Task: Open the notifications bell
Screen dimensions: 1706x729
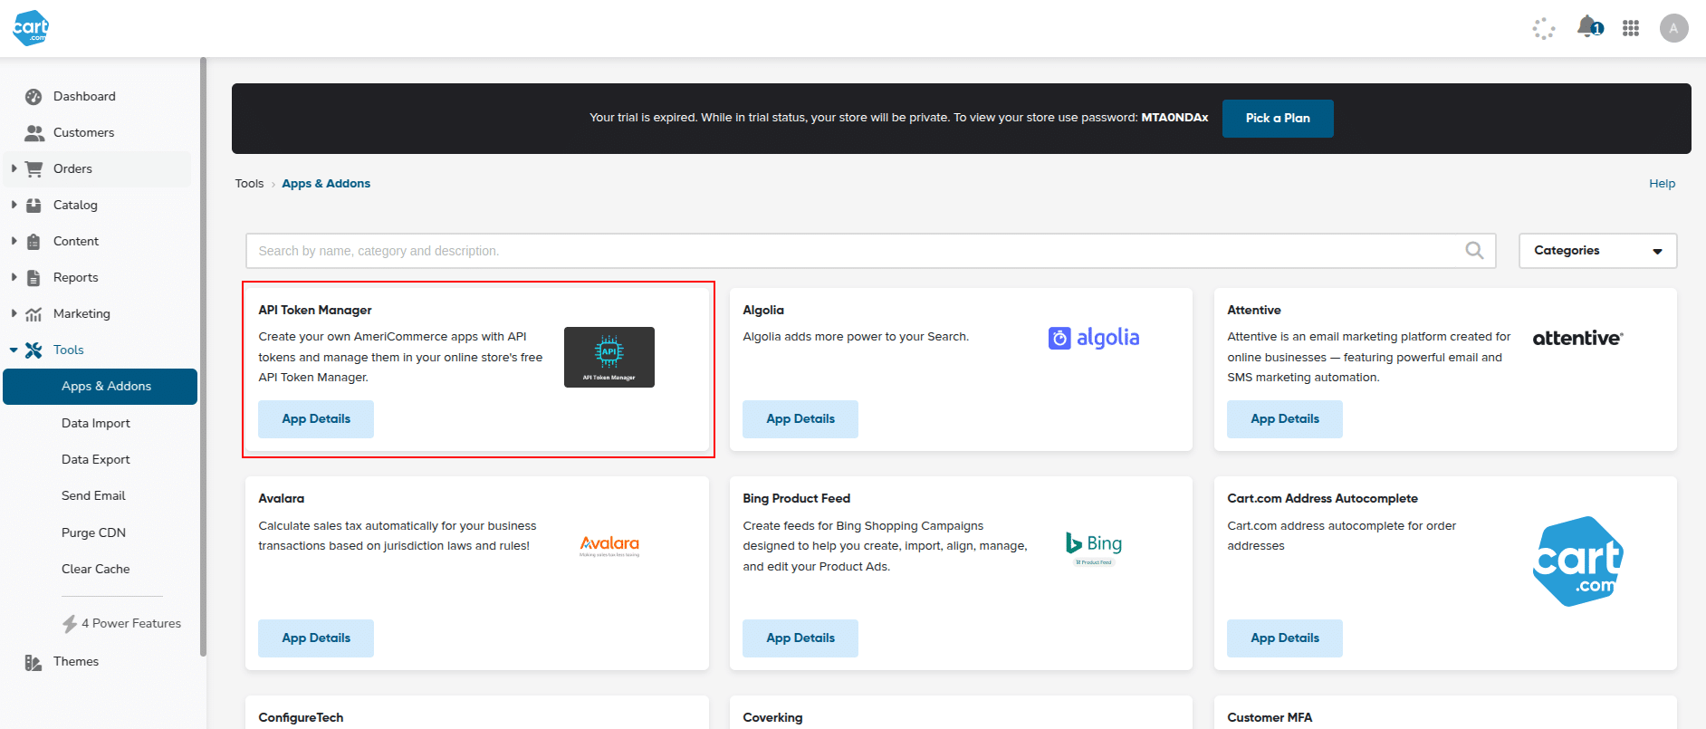Action: (1587, 27)
